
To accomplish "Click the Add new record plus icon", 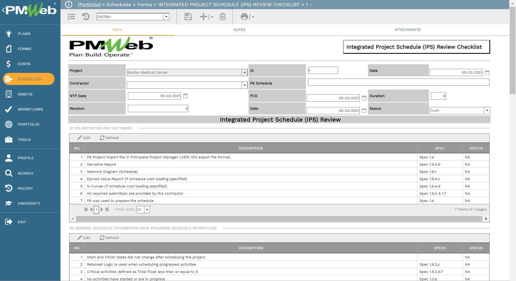I will point(203,17).
